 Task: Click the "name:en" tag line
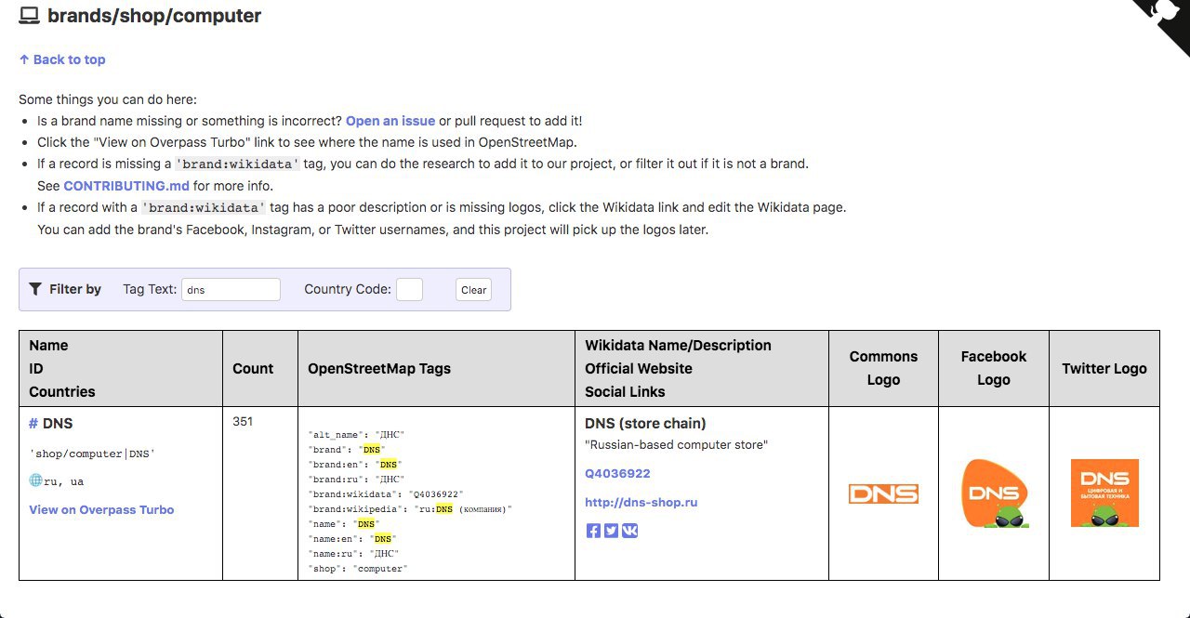point(351,538)
